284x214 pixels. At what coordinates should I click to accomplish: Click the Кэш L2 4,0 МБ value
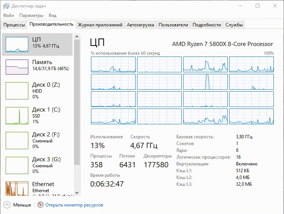pyautogui.click(x=242, y=177)
